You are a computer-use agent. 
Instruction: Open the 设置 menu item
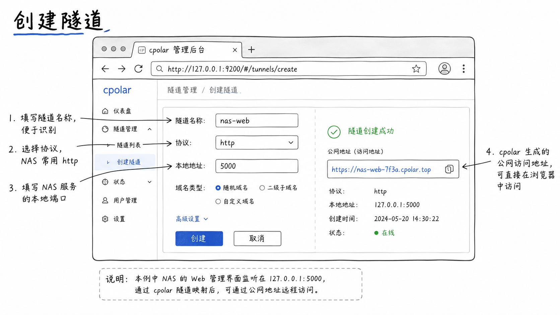click(x=119, y=219)
